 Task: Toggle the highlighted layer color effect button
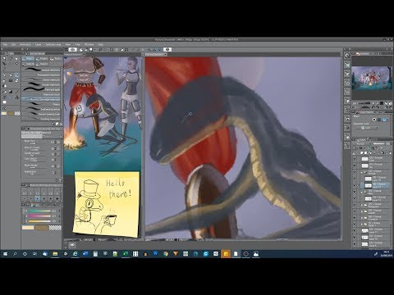(384, 120)
